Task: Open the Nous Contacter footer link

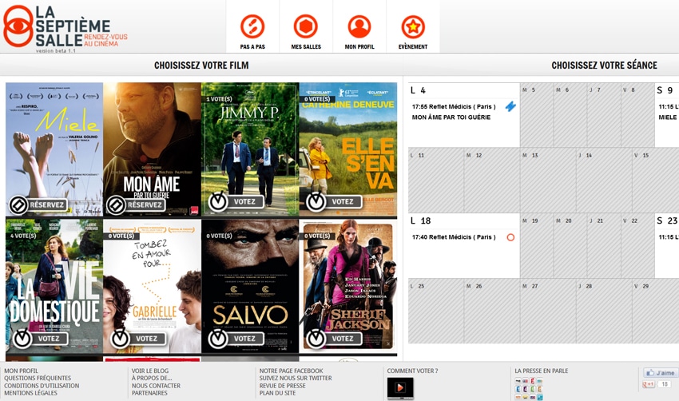Action: tap(157, 386)
